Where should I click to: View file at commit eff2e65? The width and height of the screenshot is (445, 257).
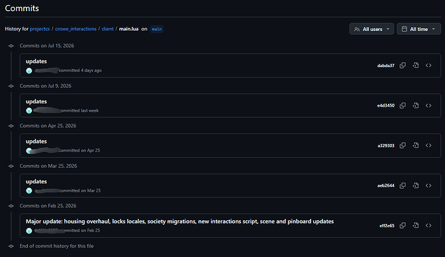click(416, 225)
